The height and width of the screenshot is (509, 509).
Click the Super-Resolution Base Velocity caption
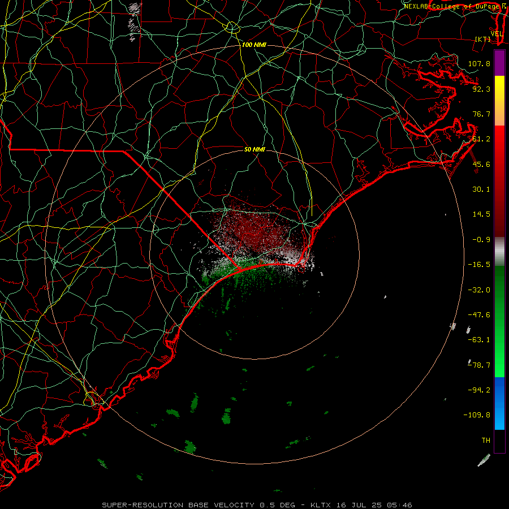click(x=257, y=505)
